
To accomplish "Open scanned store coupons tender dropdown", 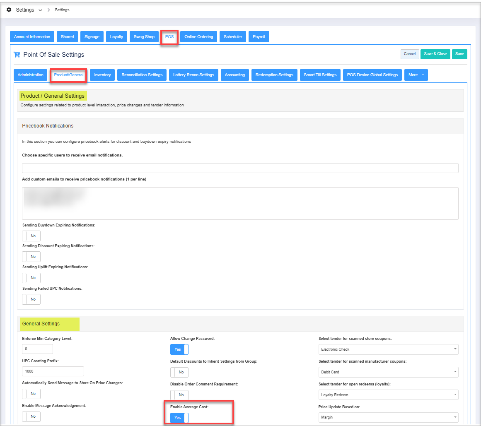I will click(x=388, y=349).
